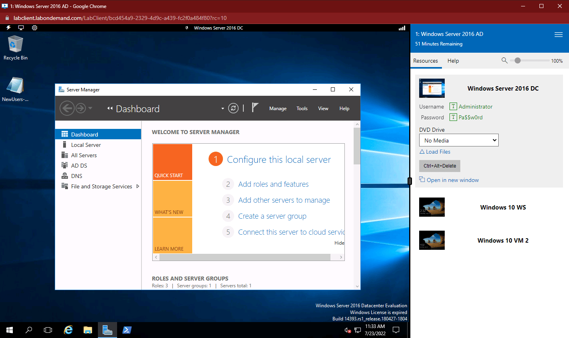569x338 pixels.
Task: Open the notifications flag icon
Action: coord(255,108)
